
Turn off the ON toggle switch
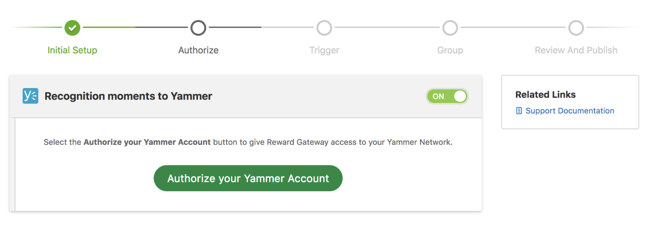coord(447,96)
